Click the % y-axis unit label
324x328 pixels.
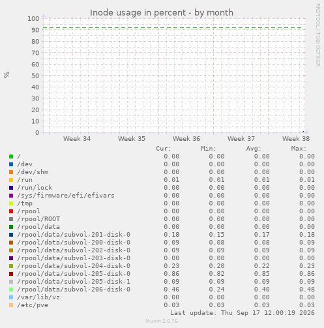[x=7, y=75]
